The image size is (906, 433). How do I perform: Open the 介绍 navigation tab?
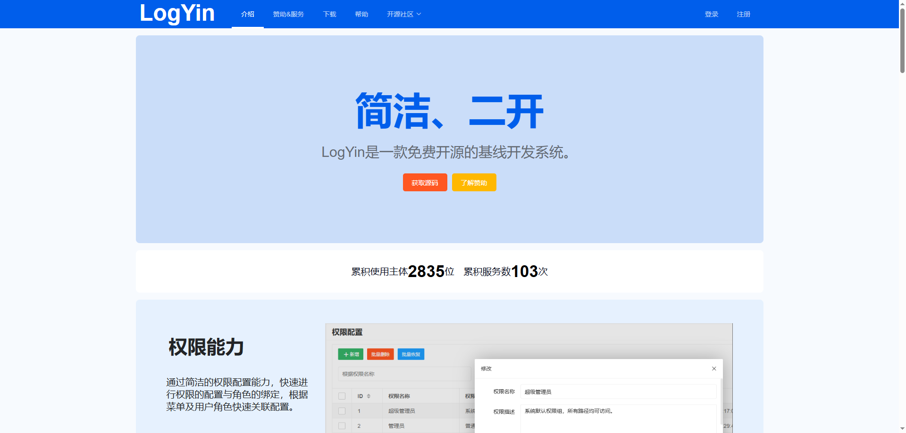tap(248, 14)
